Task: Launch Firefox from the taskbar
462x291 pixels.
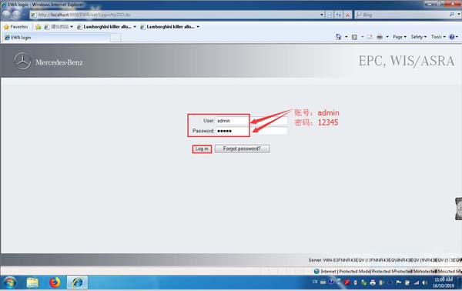Action: (x=55, y=283)
